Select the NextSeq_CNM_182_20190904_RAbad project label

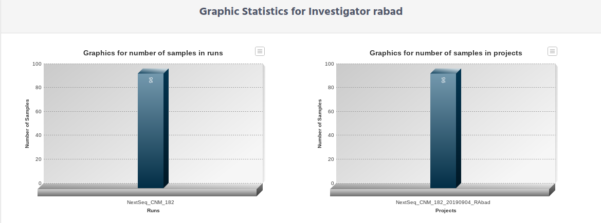[x=443, y=202]
